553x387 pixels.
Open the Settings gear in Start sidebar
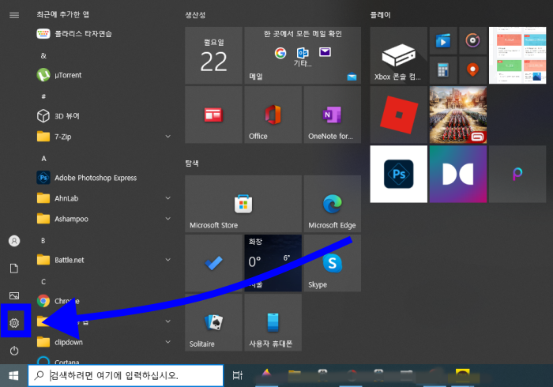(x=14, y=322)
